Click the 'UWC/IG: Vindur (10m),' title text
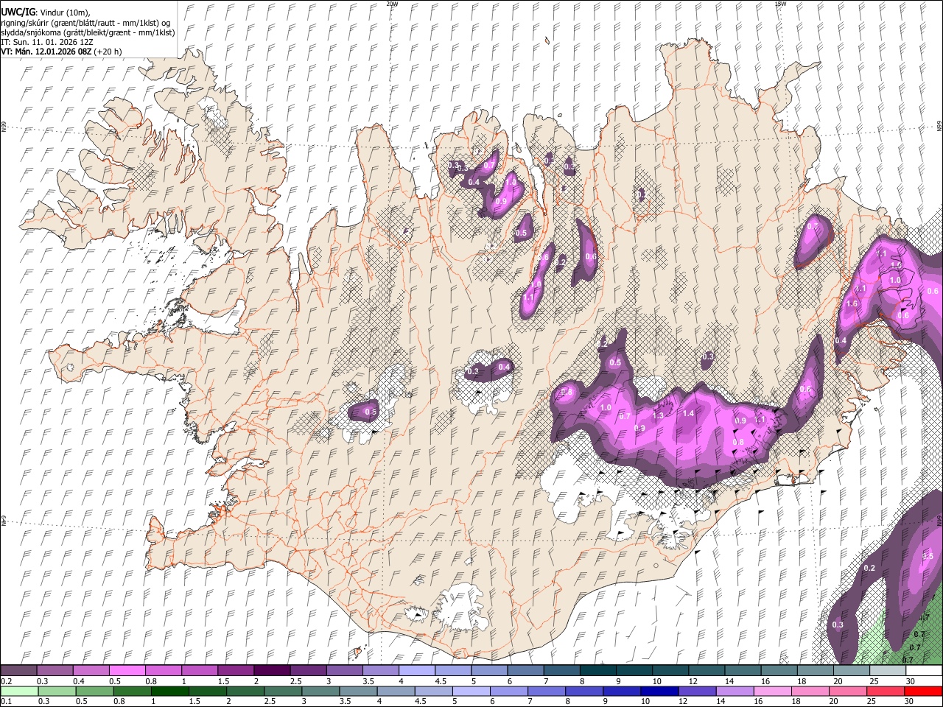The width and height of the screenshot is (943, 707). 45,13
